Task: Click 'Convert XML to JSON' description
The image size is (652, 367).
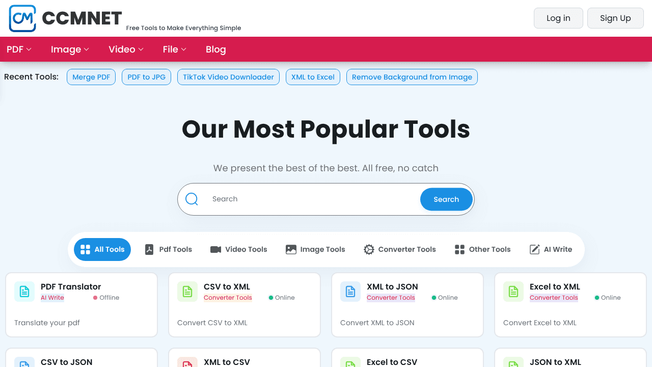Action: pyautogui.click(x=377, y=323)
